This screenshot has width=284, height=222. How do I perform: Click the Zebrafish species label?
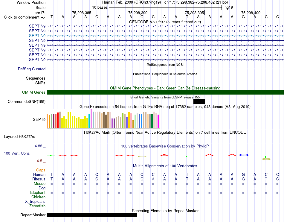(x=37, y=206)
